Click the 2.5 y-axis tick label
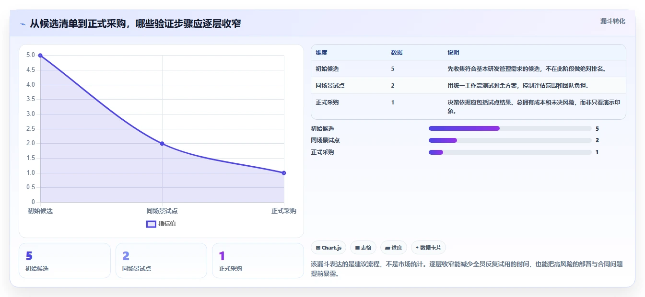Image resolution: width=645 pixels, height=297 pixels. point(31,129)
